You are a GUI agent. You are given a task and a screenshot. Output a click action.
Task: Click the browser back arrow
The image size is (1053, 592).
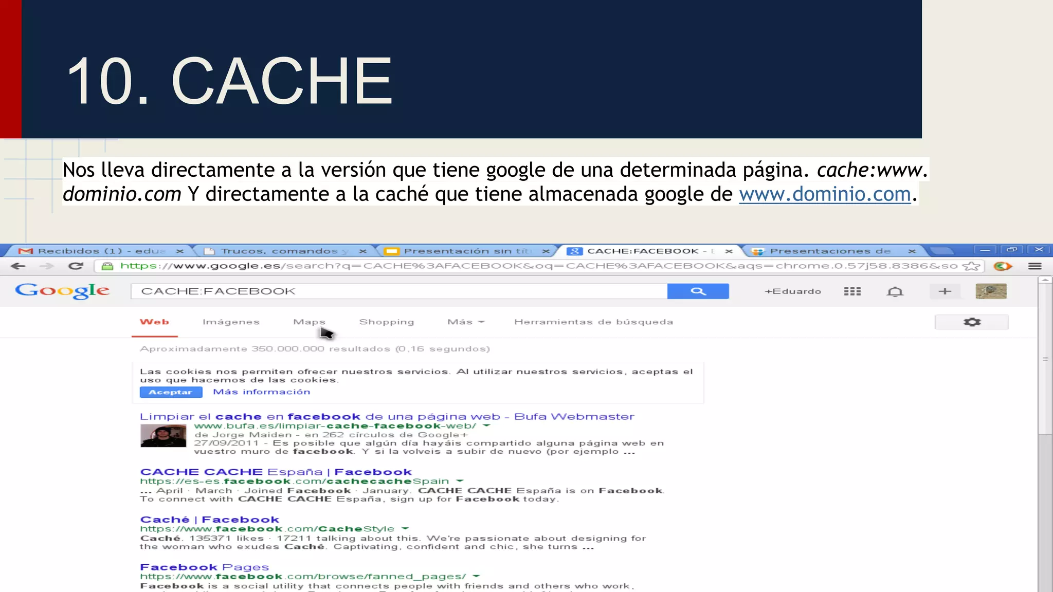(18, 266)
